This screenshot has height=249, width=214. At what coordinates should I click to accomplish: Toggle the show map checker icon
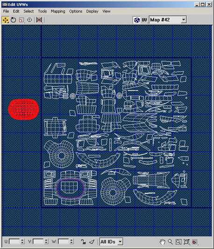point(137,20)
